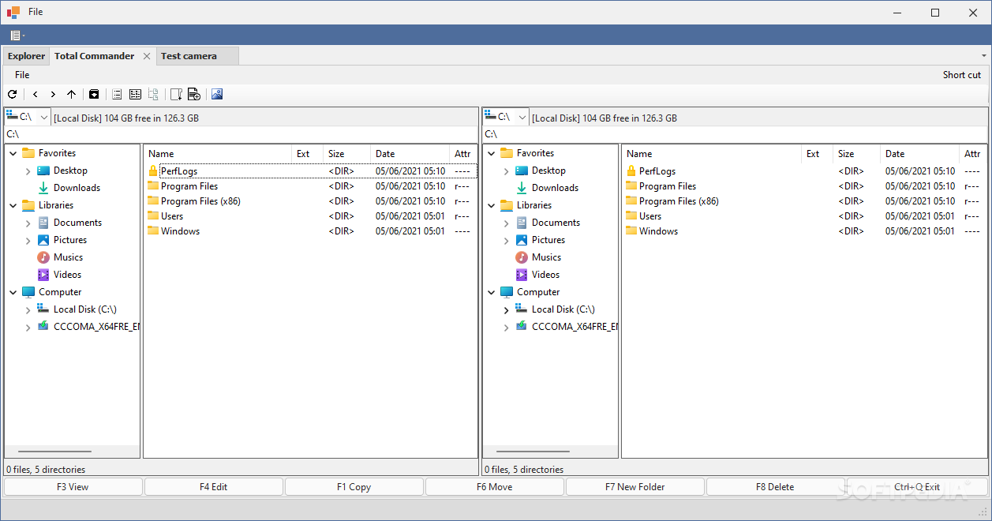Switch to details view icon
This screenshot has width=992, height=521.
(135, 94)
